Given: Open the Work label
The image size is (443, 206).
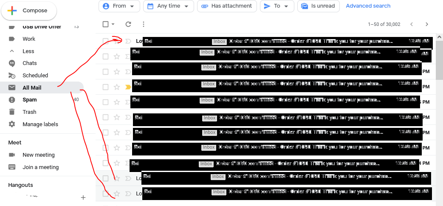Looking at the screenshot, I should pyautogui.click(x=29, y=39).
